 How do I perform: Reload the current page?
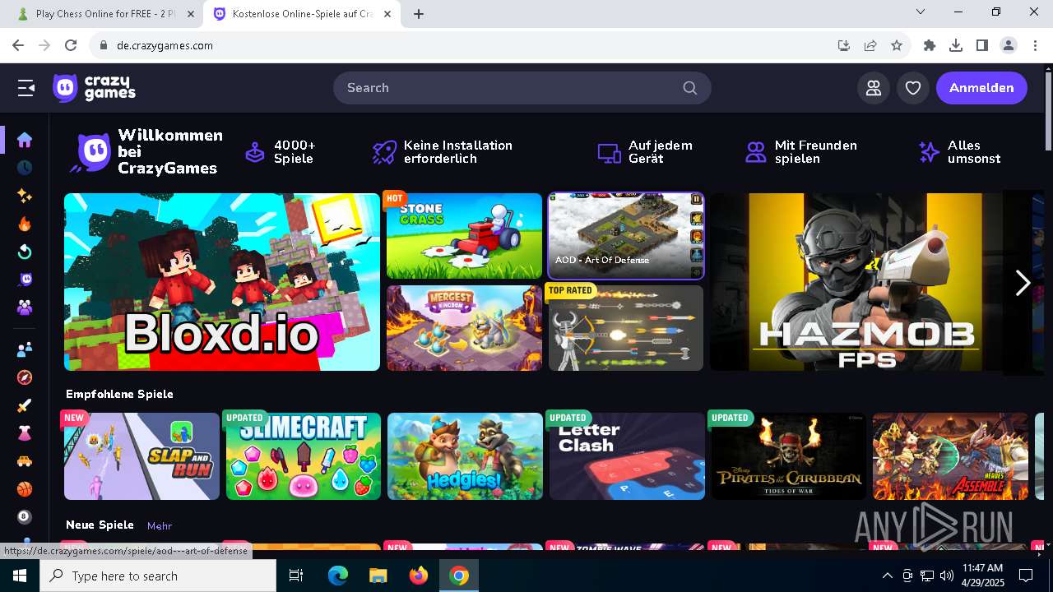pyautogui.click(x=71, y=45)
